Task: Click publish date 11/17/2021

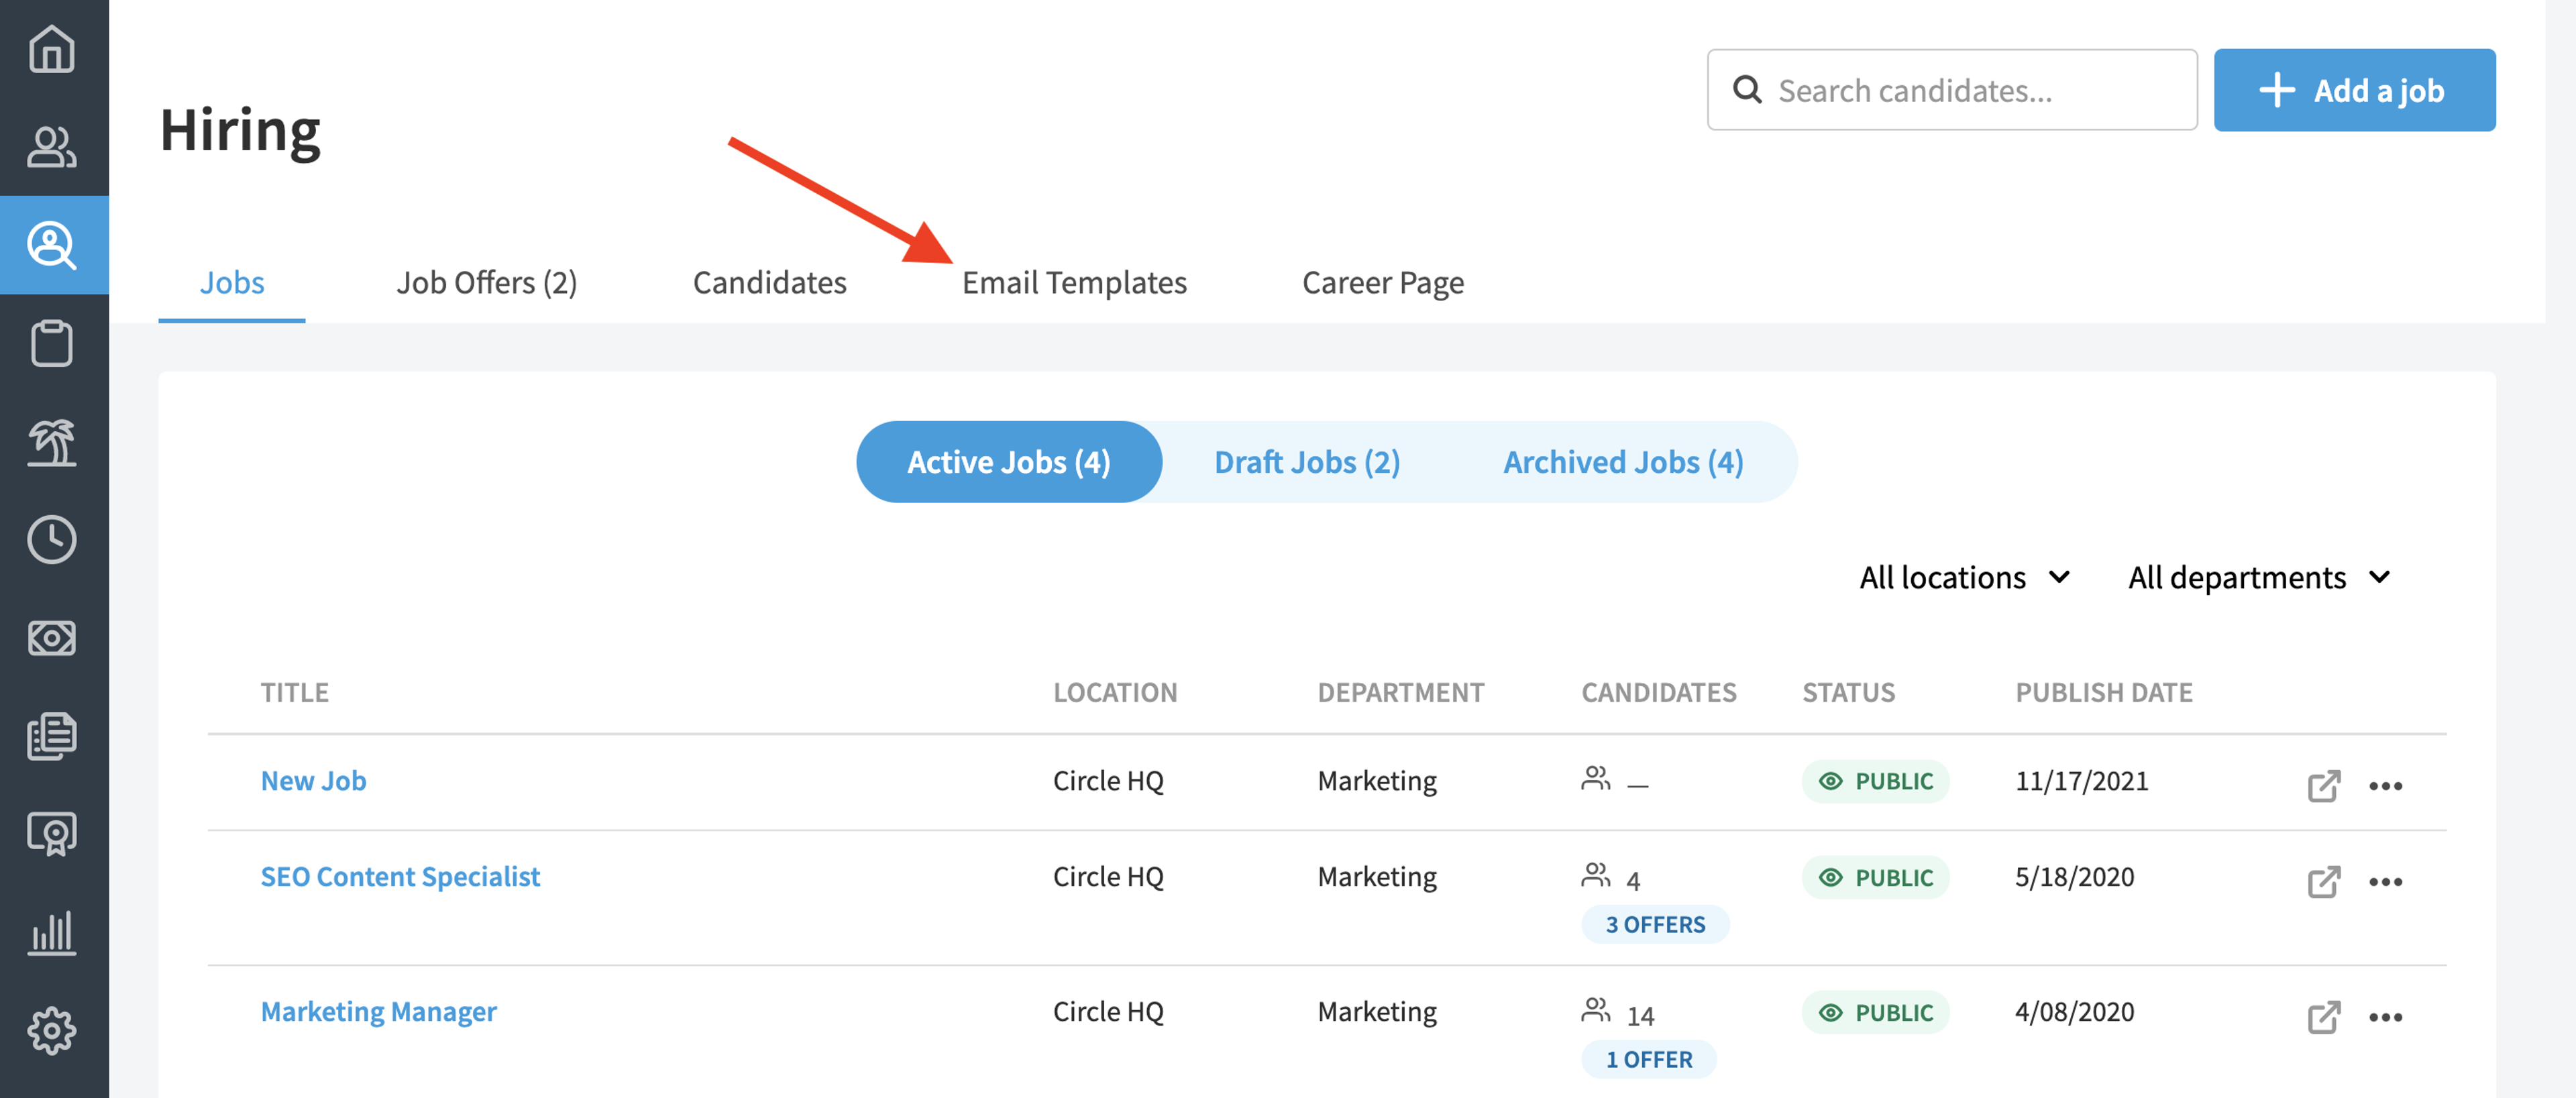Action: [2081, 780]
